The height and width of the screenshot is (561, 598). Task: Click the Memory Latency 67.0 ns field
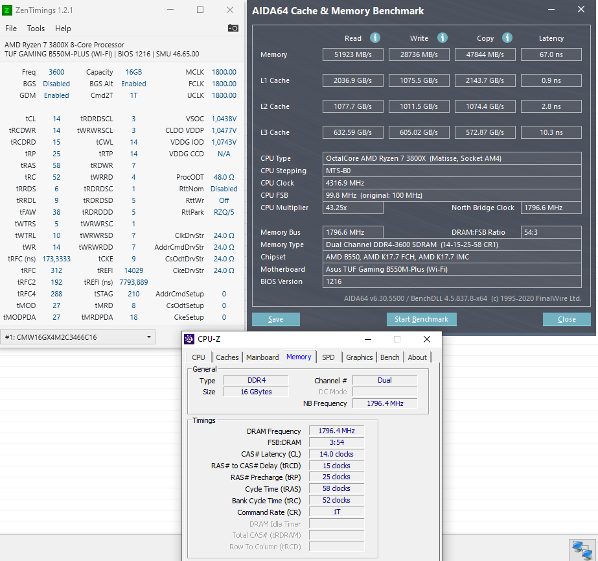point(551,54)
